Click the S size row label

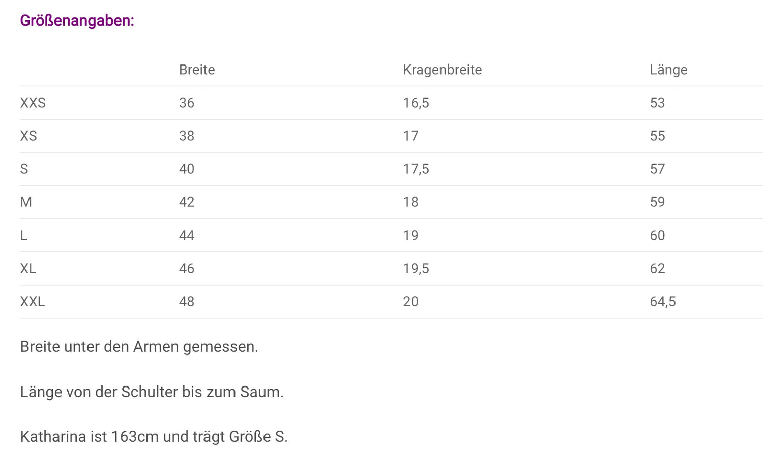[x=24, y=169]
